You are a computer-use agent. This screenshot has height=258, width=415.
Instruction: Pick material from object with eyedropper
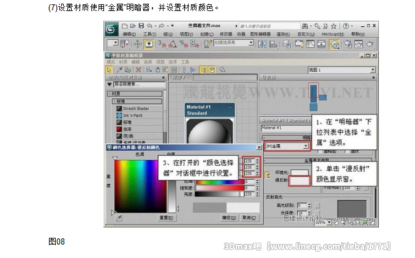pyautogui.click(x=119, y=70)
